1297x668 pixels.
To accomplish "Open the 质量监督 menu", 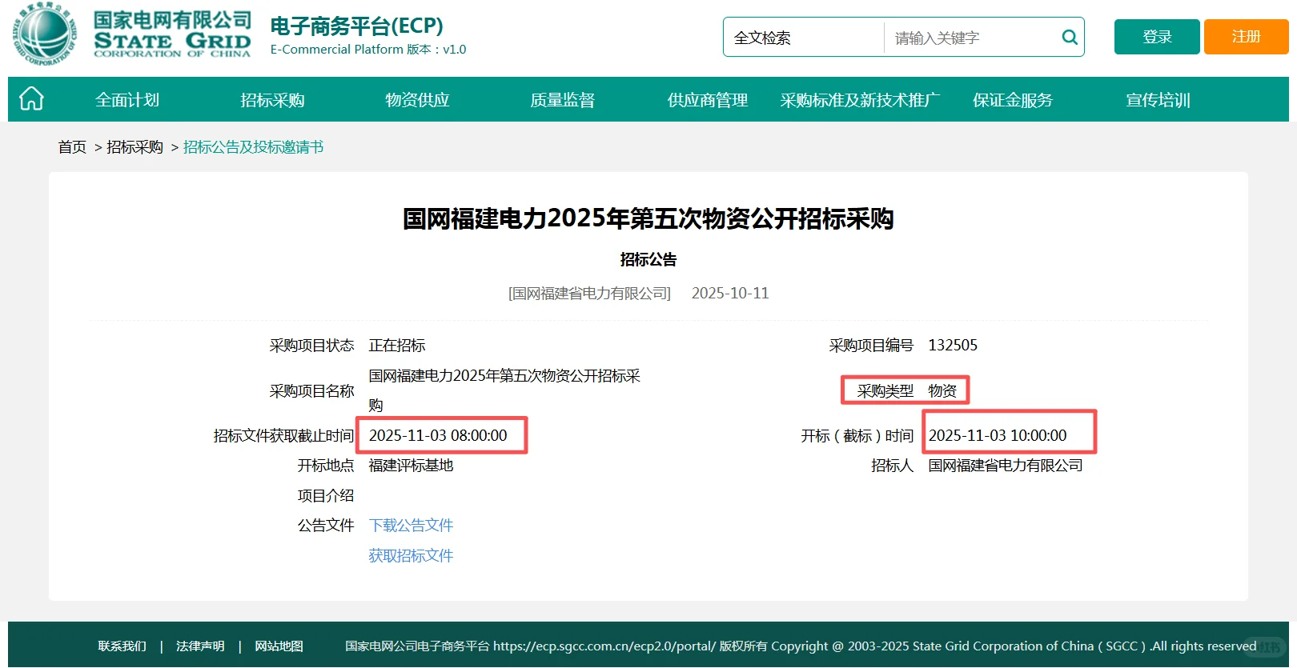I will pyautogui.click(x=562, y=100).
